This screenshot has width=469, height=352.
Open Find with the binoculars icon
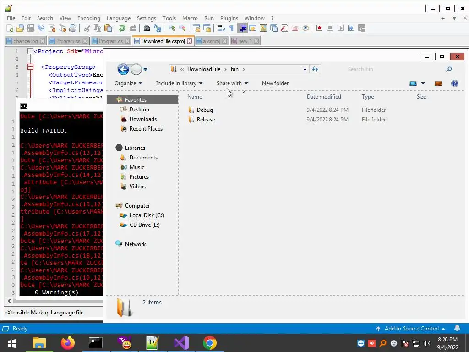[147, 28]
